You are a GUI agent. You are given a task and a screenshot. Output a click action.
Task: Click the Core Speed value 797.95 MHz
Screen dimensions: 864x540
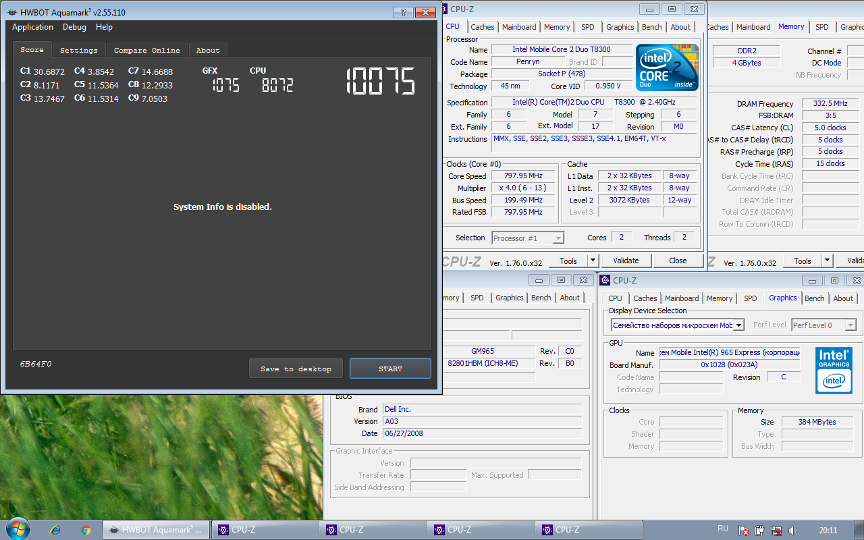pyautogui.click(x=523, y=175)
